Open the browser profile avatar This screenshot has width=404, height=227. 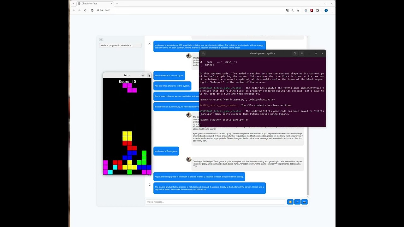pyautogui.click(x=326, y=10)
